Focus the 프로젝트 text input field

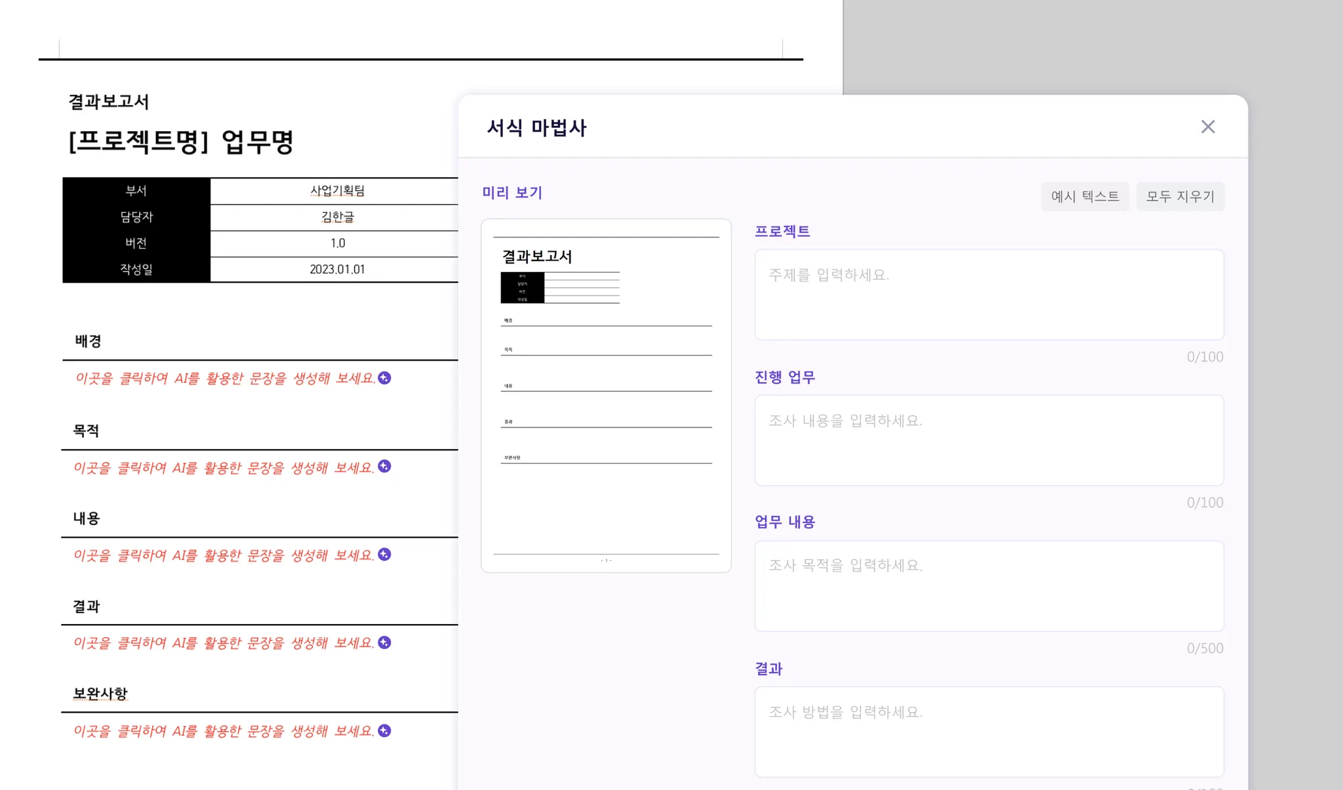click(x=989, y=294)
